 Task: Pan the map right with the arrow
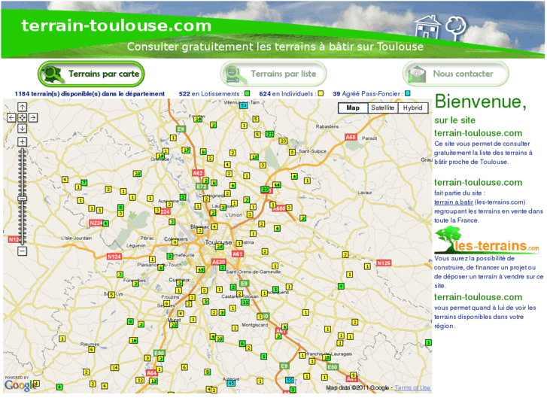[33, 117]
